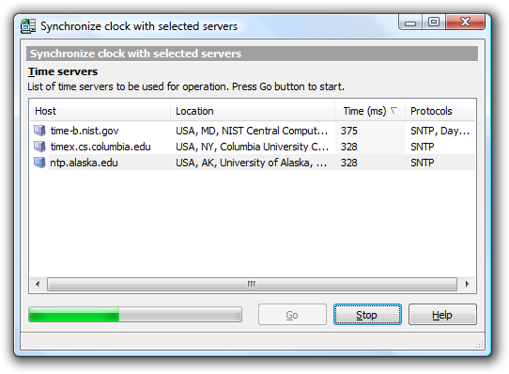Click the left scroll arrow of the list
Viewport: 509px width, 374px height.
click(38, 285)
